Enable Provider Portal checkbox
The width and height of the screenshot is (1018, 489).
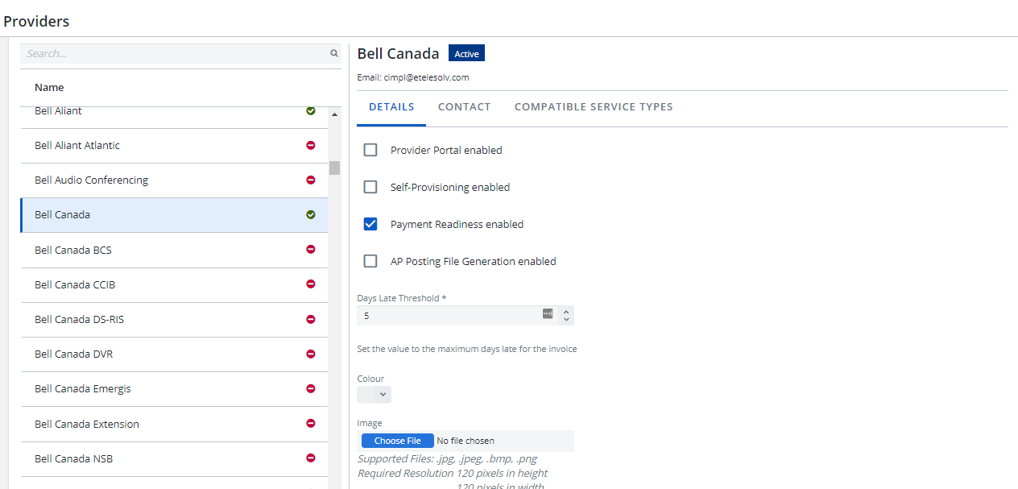(x=370, y=150)
